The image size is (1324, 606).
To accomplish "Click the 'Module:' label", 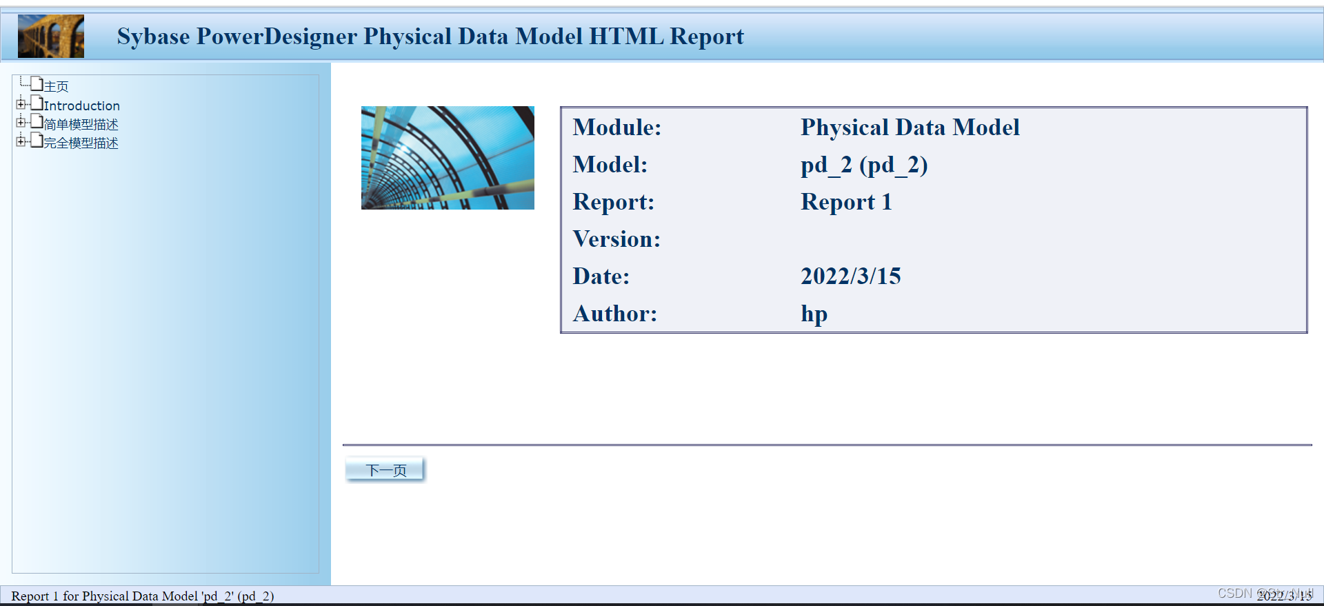I will (617, 128).
